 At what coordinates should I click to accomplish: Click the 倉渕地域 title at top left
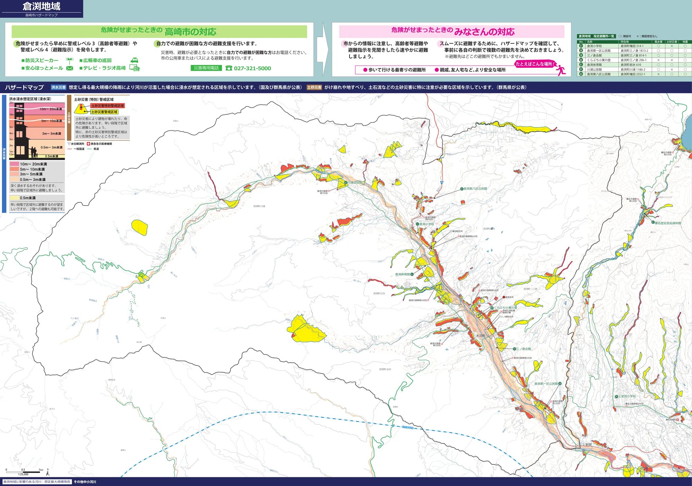(42, 6)
